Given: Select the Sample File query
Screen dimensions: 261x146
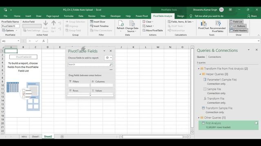Looking at the screenshot, I should [x=214, y=89].
